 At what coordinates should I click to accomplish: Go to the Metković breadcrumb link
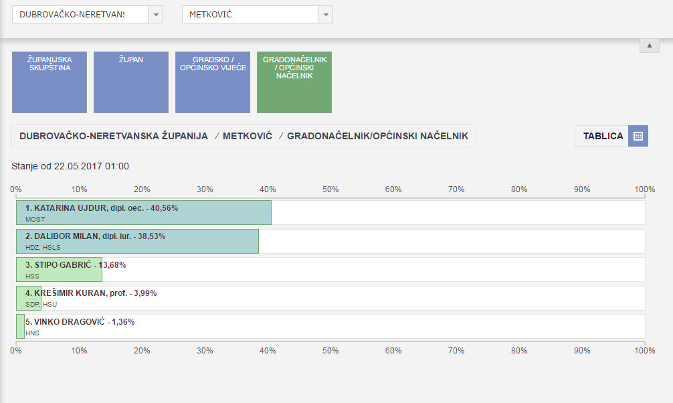click(247, 136)
